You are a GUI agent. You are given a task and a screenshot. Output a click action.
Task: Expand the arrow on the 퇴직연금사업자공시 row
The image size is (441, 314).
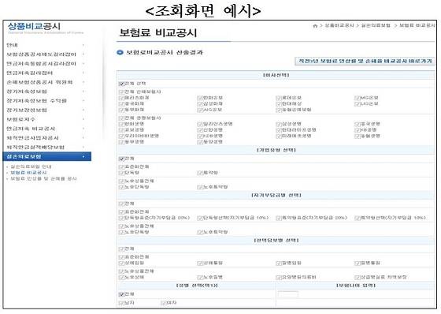coord(83,138)
